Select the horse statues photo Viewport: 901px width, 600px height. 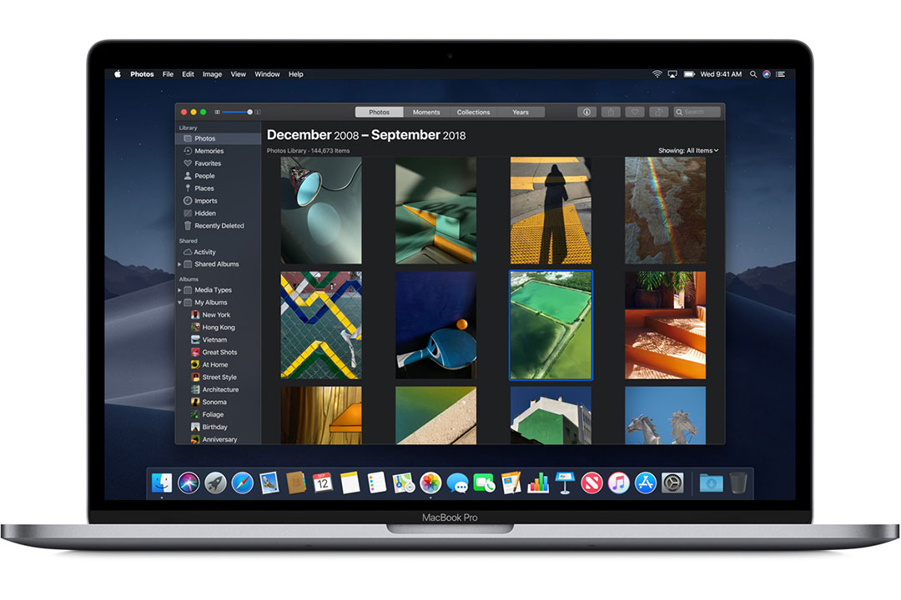[666, 415]
